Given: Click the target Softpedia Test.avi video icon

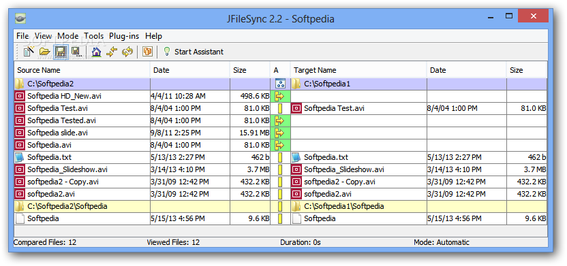Looking at the screenshot, I should coord(296,108).
